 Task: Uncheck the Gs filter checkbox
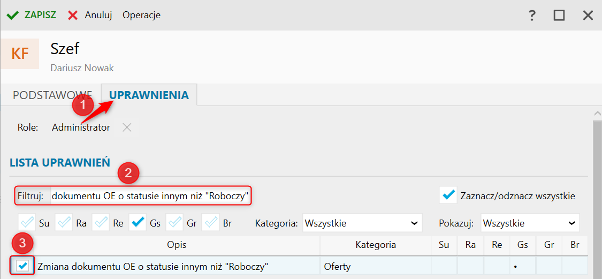click(138, 223)
